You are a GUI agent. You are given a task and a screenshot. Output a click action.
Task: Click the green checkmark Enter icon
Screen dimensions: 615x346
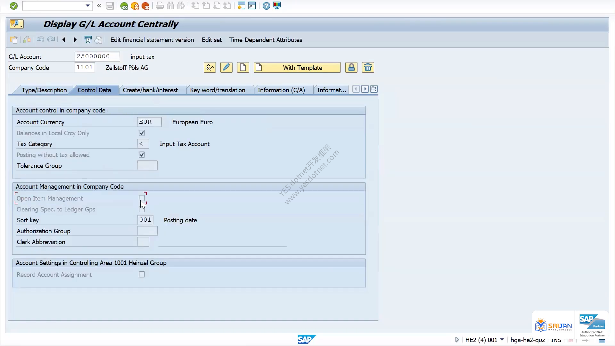(13, 6)
